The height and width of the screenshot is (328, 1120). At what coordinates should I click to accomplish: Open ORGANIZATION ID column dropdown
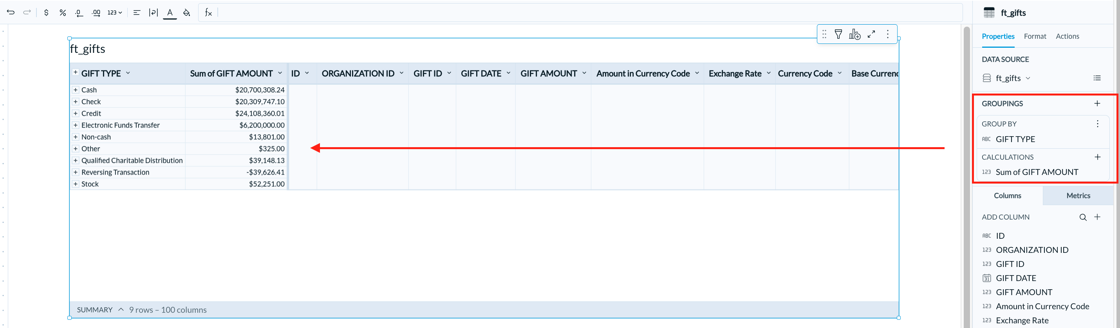pos(401,73)
